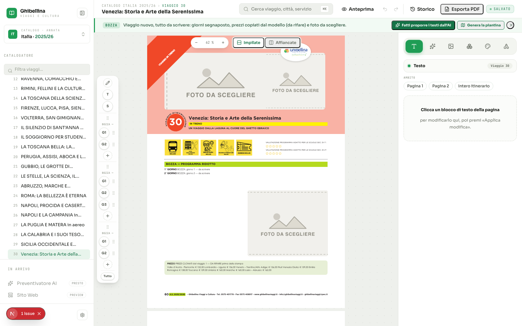Viewport: 522px width, 326px height.
Task: Open Storico history
Action: pos(422,9)
